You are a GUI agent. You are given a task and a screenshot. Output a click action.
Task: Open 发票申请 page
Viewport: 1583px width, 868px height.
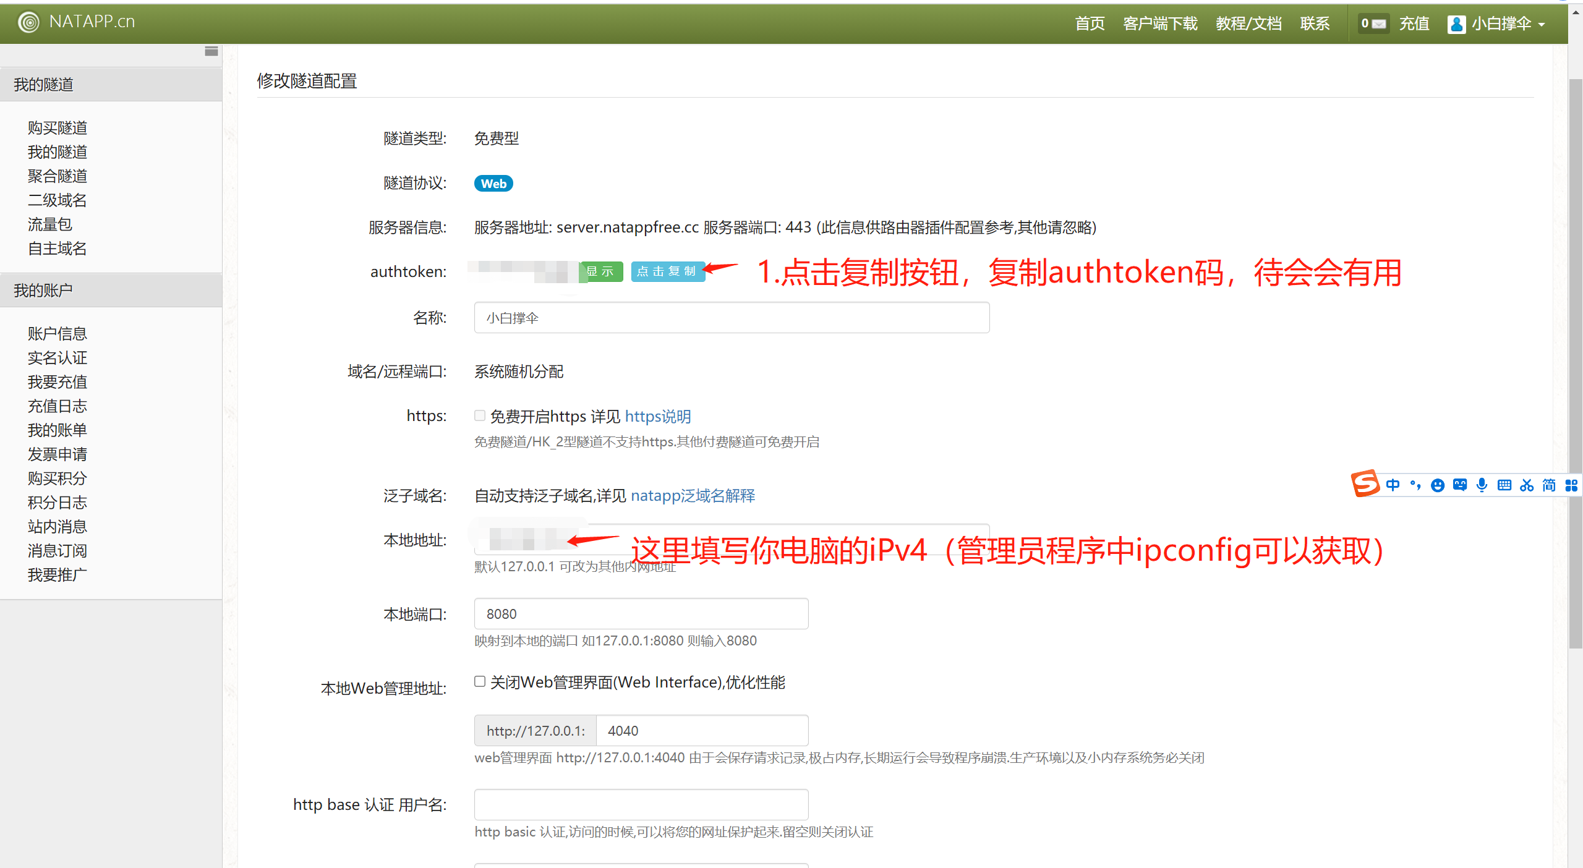coord(58,454)
